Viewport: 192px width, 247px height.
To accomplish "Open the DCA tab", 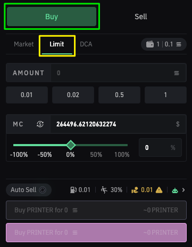I will pyautogui.click(x=86, y=44).
